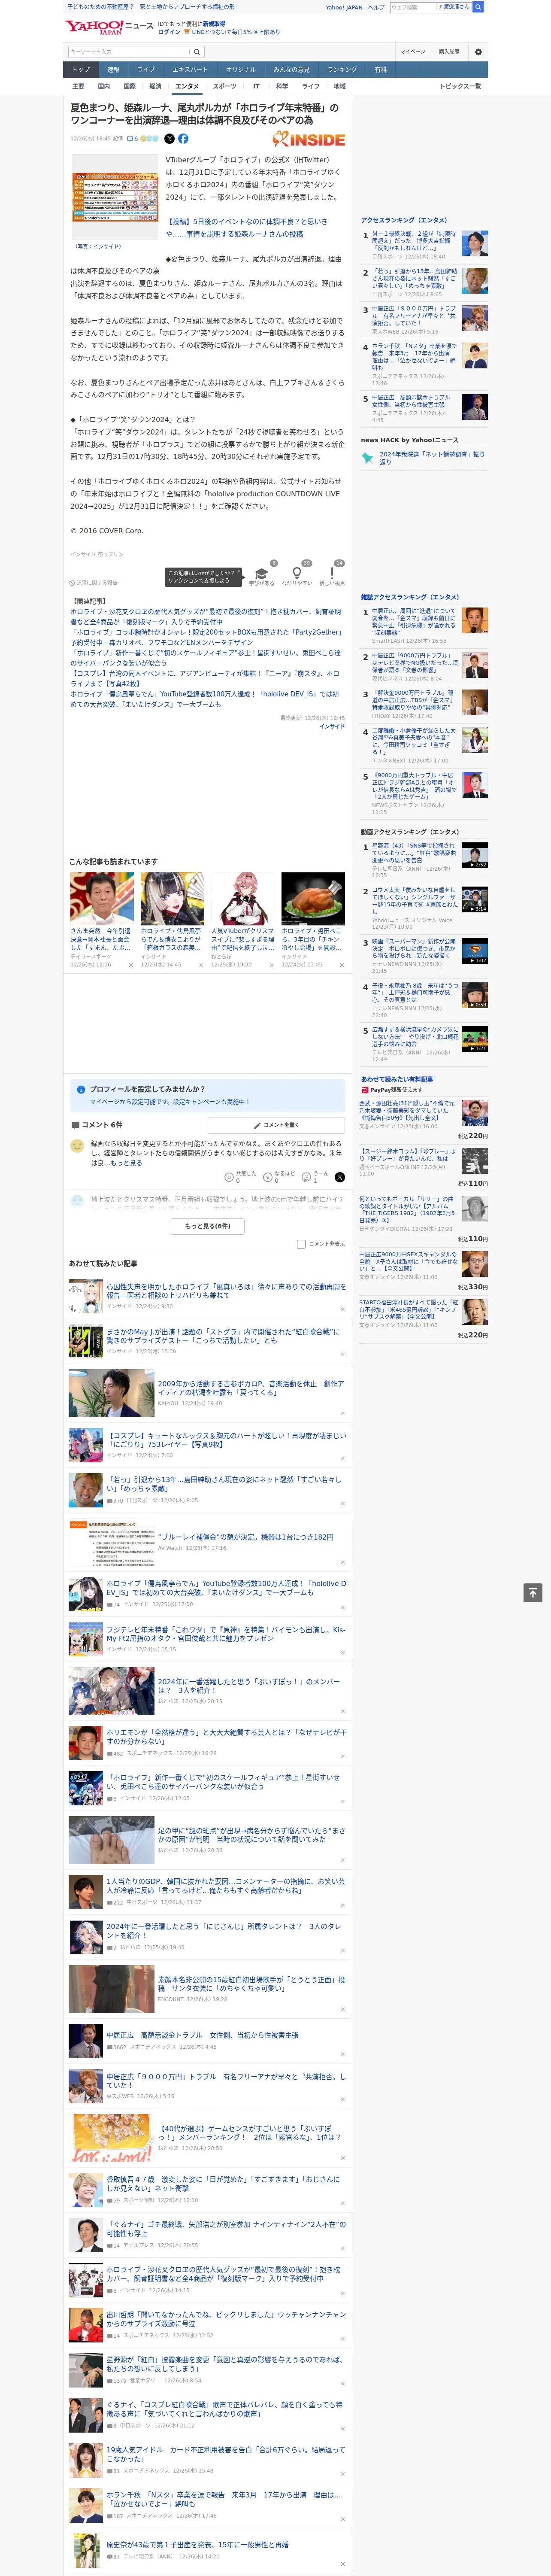Share the article on Facebook
Viewport: 551px width, 2576px height.
(x=183, y=139)
